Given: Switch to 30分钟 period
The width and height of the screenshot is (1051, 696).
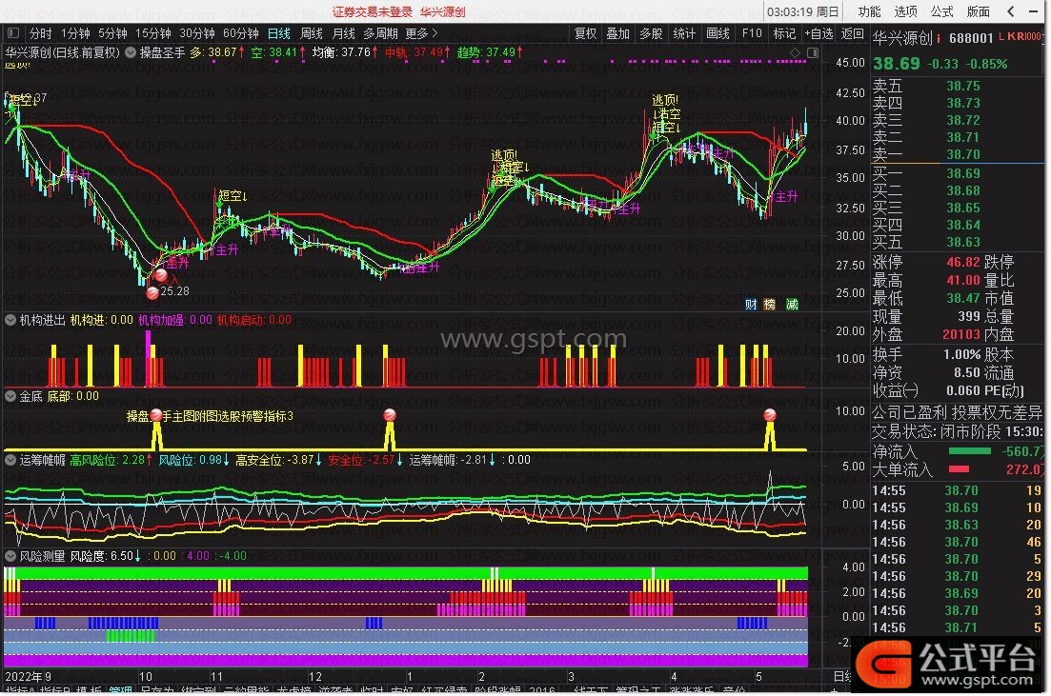Looking at the screenshot, I should (x=197, y=32).
